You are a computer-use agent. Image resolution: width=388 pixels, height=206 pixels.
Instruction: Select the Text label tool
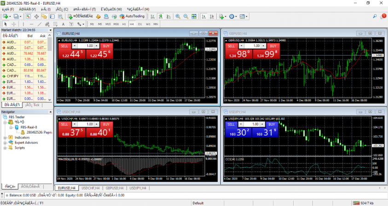[64, 23]
